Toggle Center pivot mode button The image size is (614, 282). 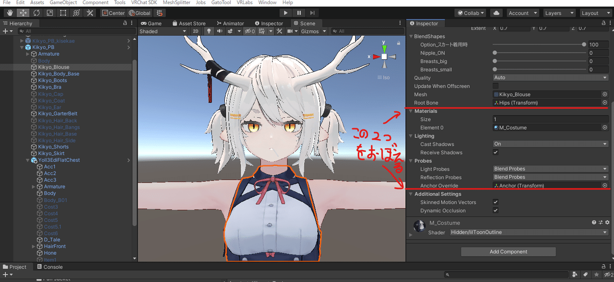tap(114, 13)
